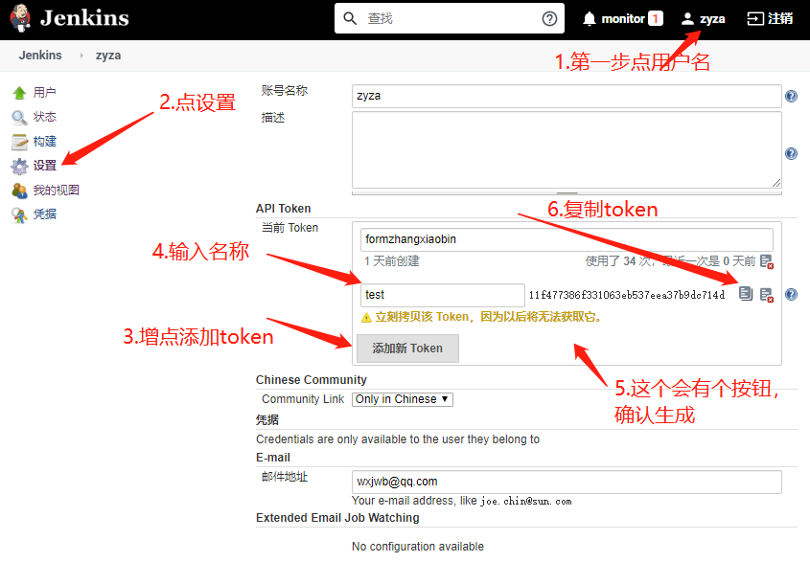
Task: Copy the new test token icon
Action: [x=746, y=294]
